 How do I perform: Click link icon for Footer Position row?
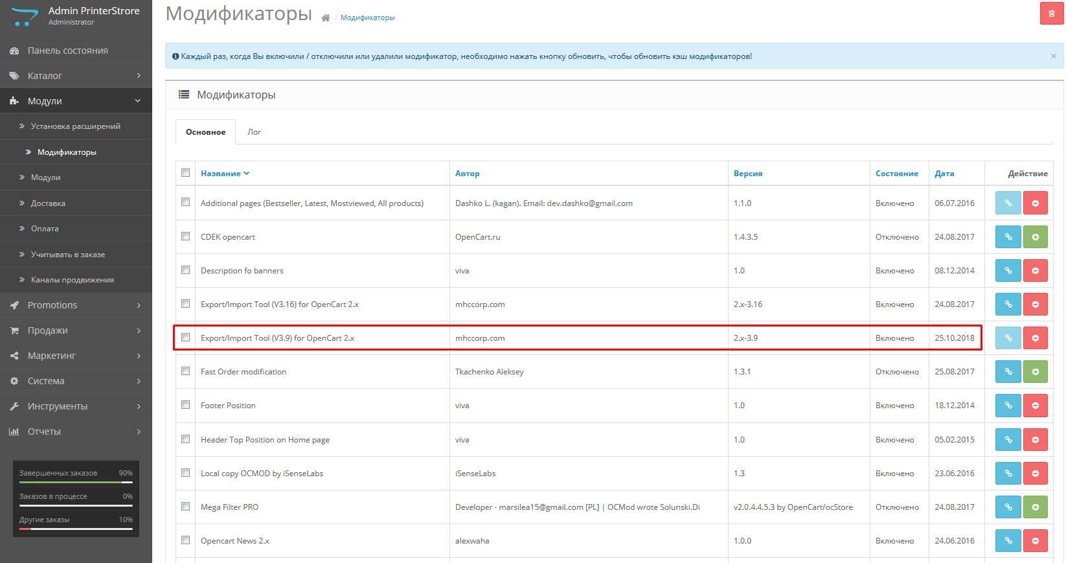click(1008, 405)
